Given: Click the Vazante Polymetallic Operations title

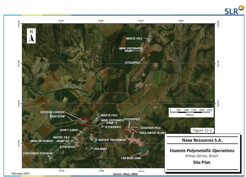Looking at the screenshot, I should (202, 151).
